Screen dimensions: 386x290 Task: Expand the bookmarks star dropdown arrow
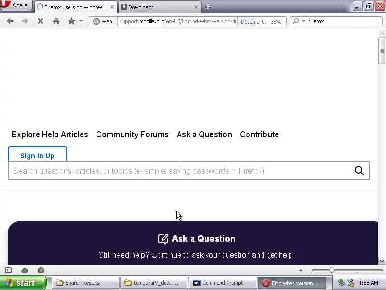click(x=81, y=21)
